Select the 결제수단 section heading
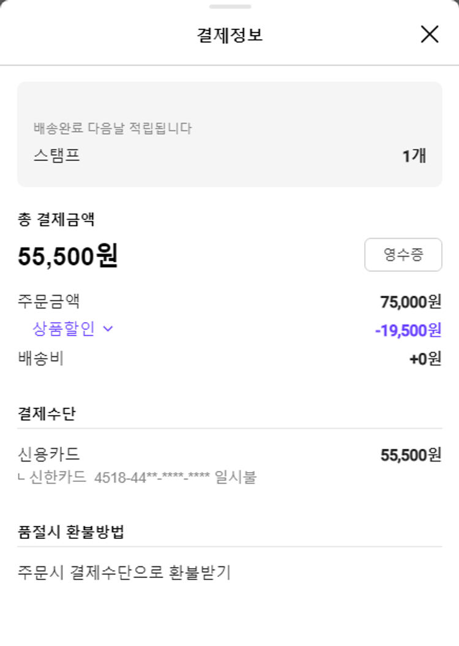The width and height of the screenshot is (459, 646). [47, 414]
